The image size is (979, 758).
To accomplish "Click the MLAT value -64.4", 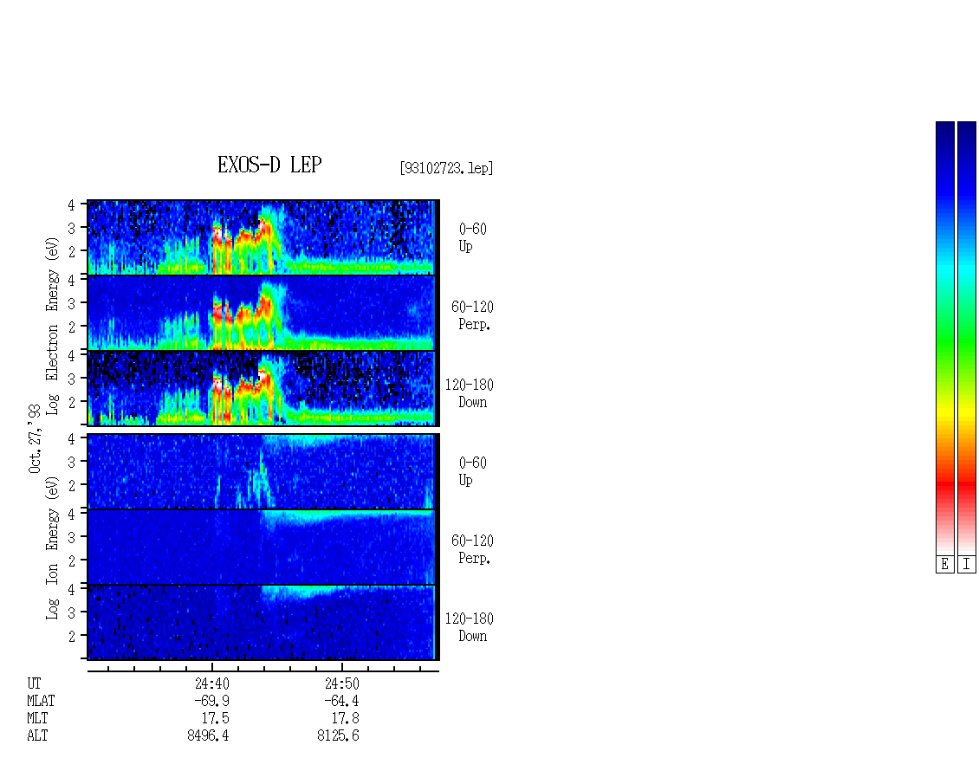I will click(x=341, y=701).
